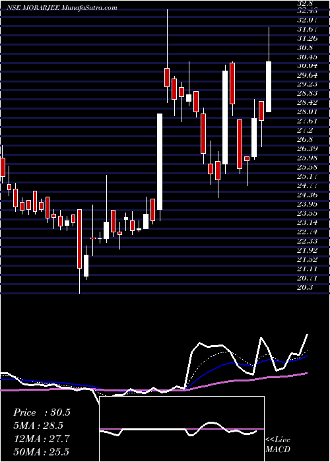This screenshot has height=462, width=330.
Task: Click the 'NSE MORARJEE MunafaSutra.com' chart title
Action: click(x=63, y=8)
